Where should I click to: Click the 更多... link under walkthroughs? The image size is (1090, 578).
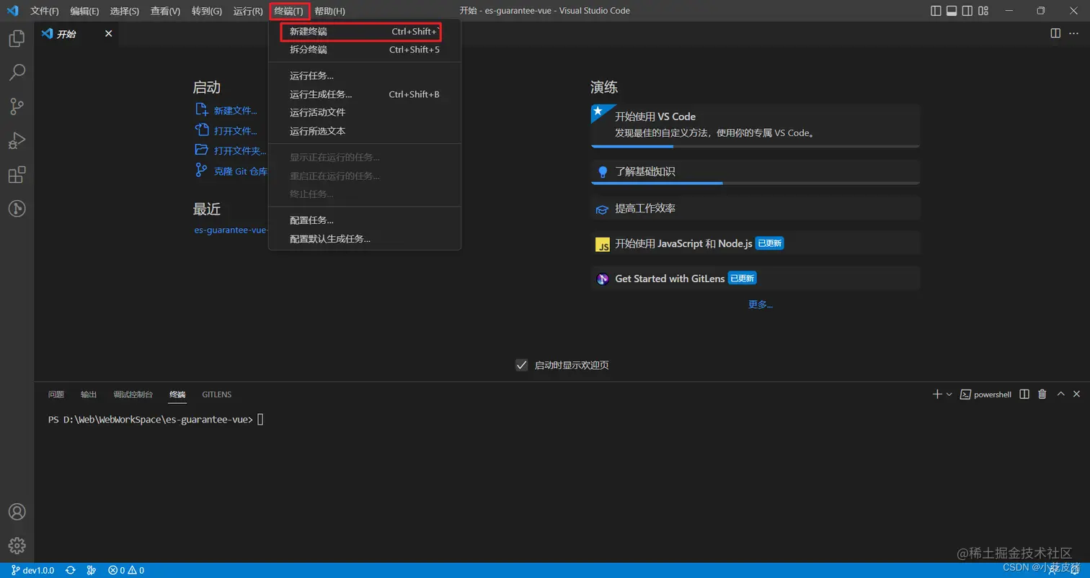(x=761, y=304)
